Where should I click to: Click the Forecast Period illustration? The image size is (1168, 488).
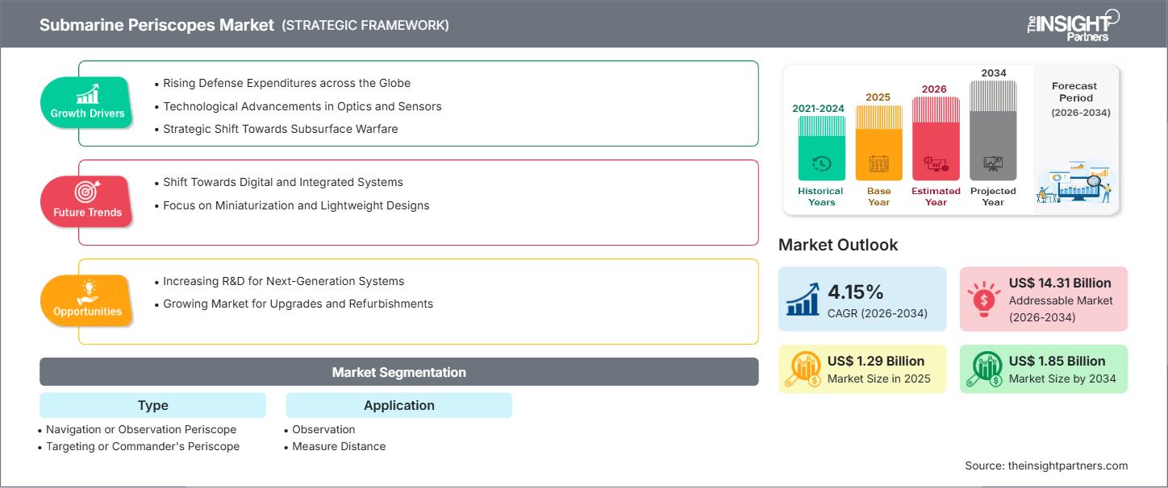coord(1076,182)
